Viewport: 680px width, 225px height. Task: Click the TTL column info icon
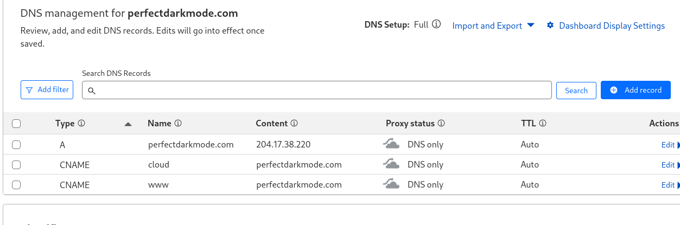click(x=543, y=123)
